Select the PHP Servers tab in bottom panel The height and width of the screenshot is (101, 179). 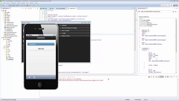(x=71, y=77)
